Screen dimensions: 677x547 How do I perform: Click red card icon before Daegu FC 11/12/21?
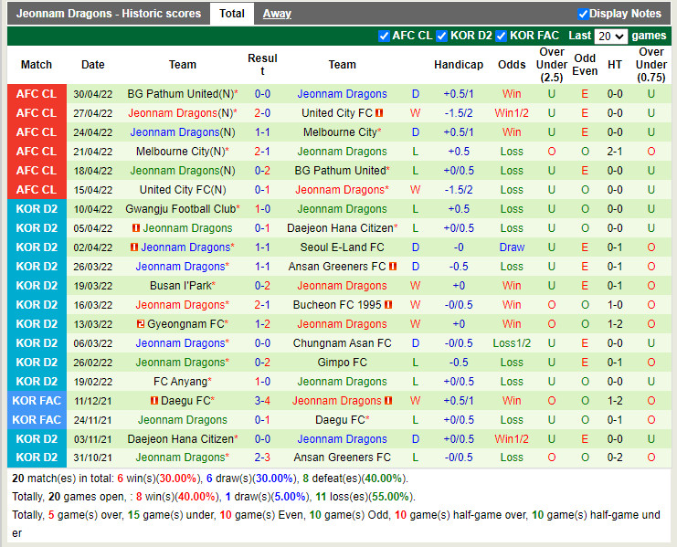point(154,400)
